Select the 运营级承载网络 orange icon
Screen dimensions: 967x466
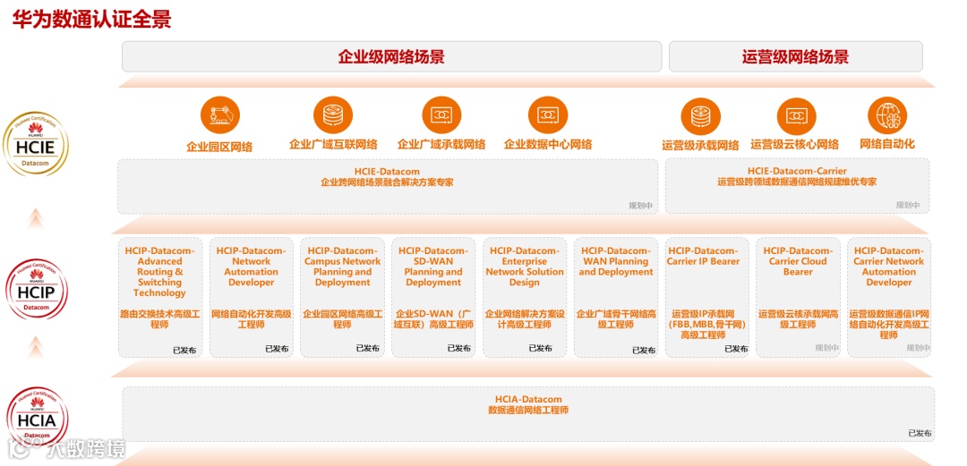click(x=700, y=117)
